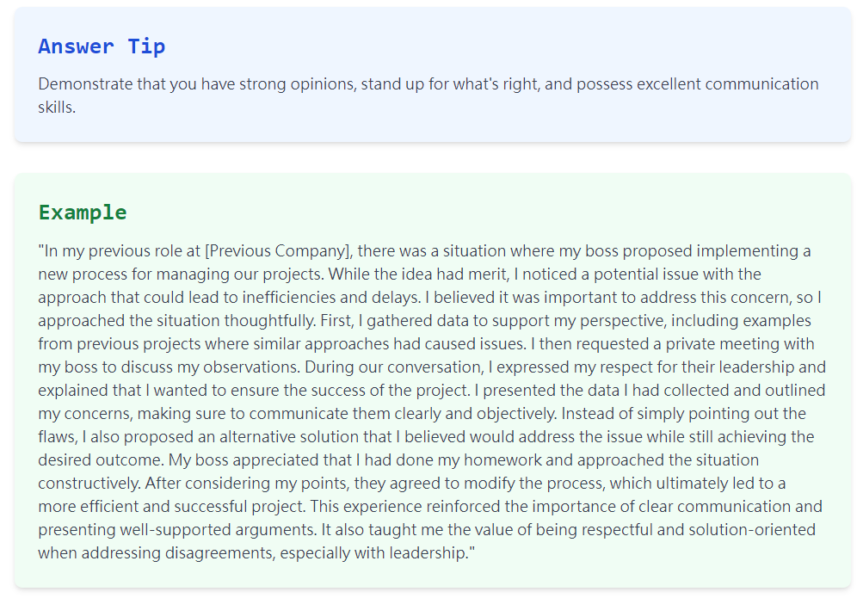Click the "[Previous Company]" placeholder text
This screenshot has width=863, height=598.
(279, 251)
